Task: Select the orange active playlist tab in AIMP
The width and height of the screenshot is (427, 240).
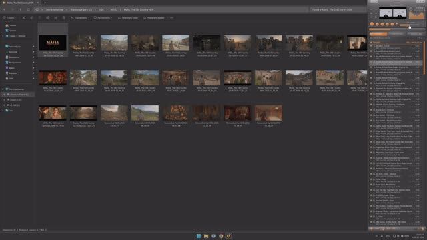Action: tap(378, 34)
